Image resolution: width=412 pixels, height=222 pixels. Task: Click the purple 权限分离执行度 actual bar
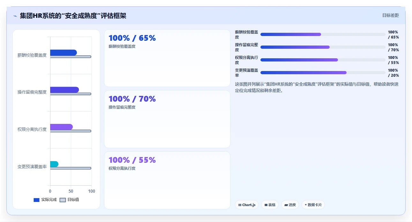tap(61, 127)
